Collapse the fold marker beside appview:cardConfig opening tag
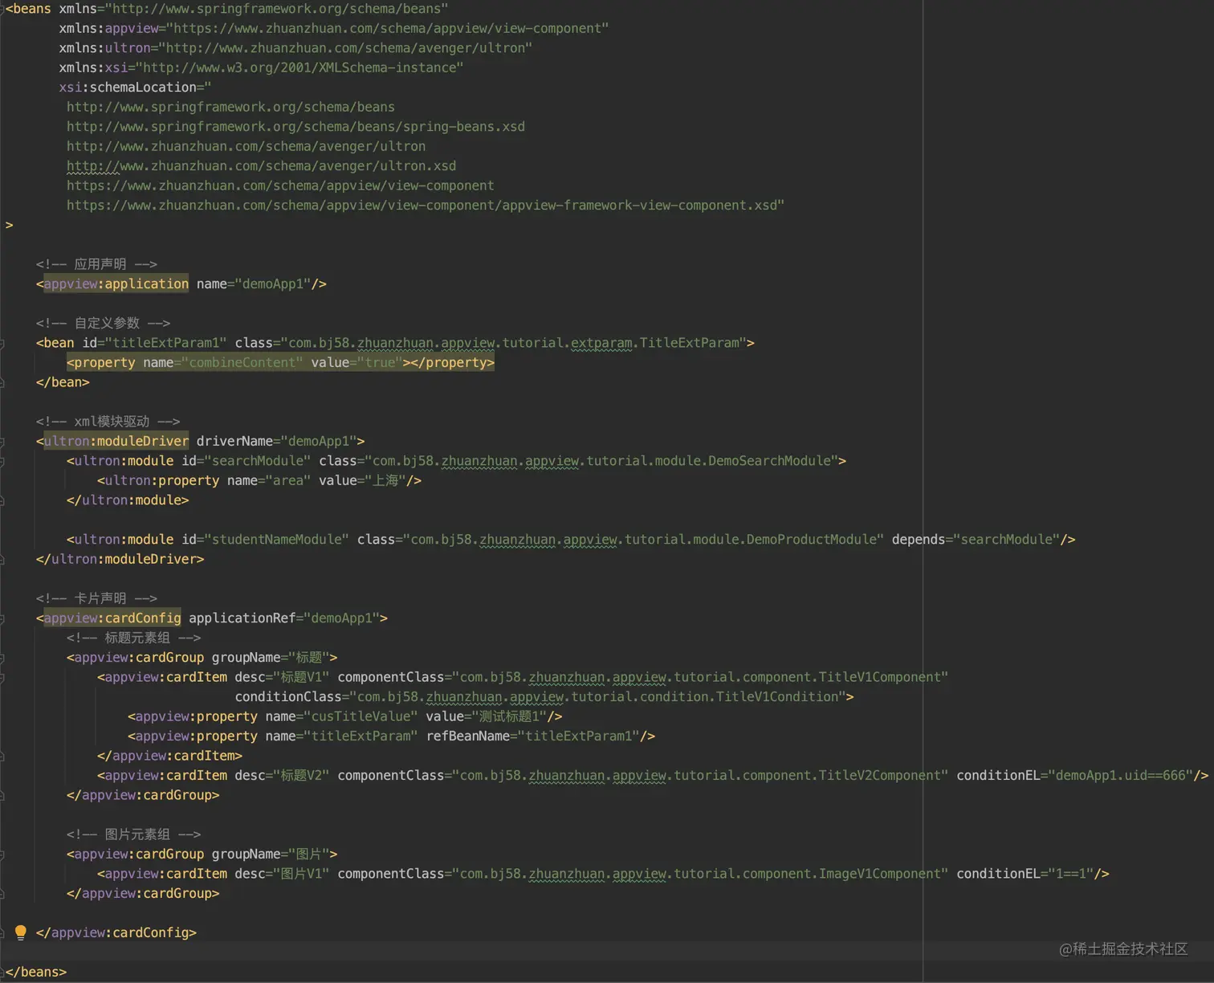The image size is (1214, 983). [2, 618]
